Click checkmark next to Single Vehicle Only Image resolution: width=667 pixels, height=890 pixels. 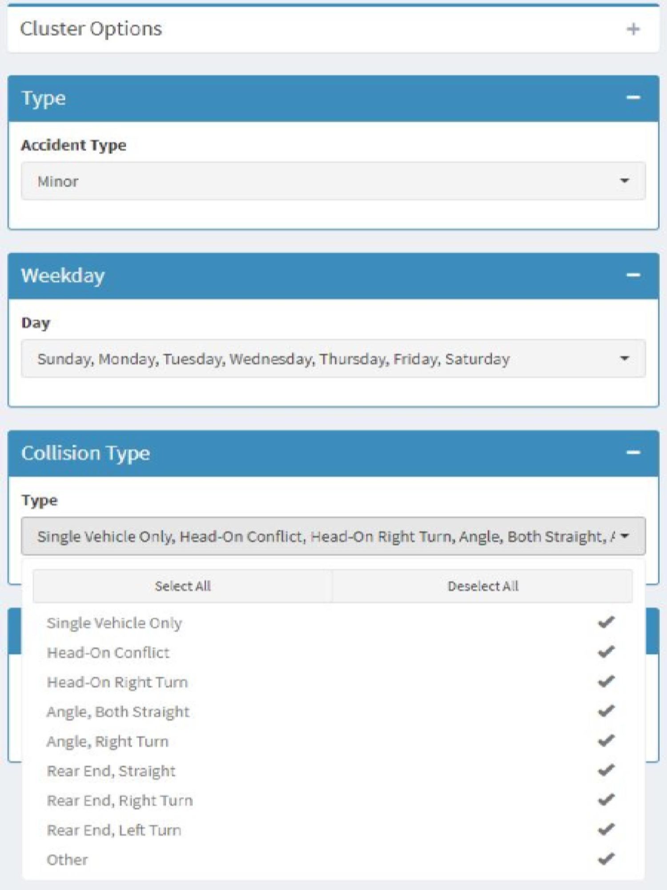tap(606, 622)
